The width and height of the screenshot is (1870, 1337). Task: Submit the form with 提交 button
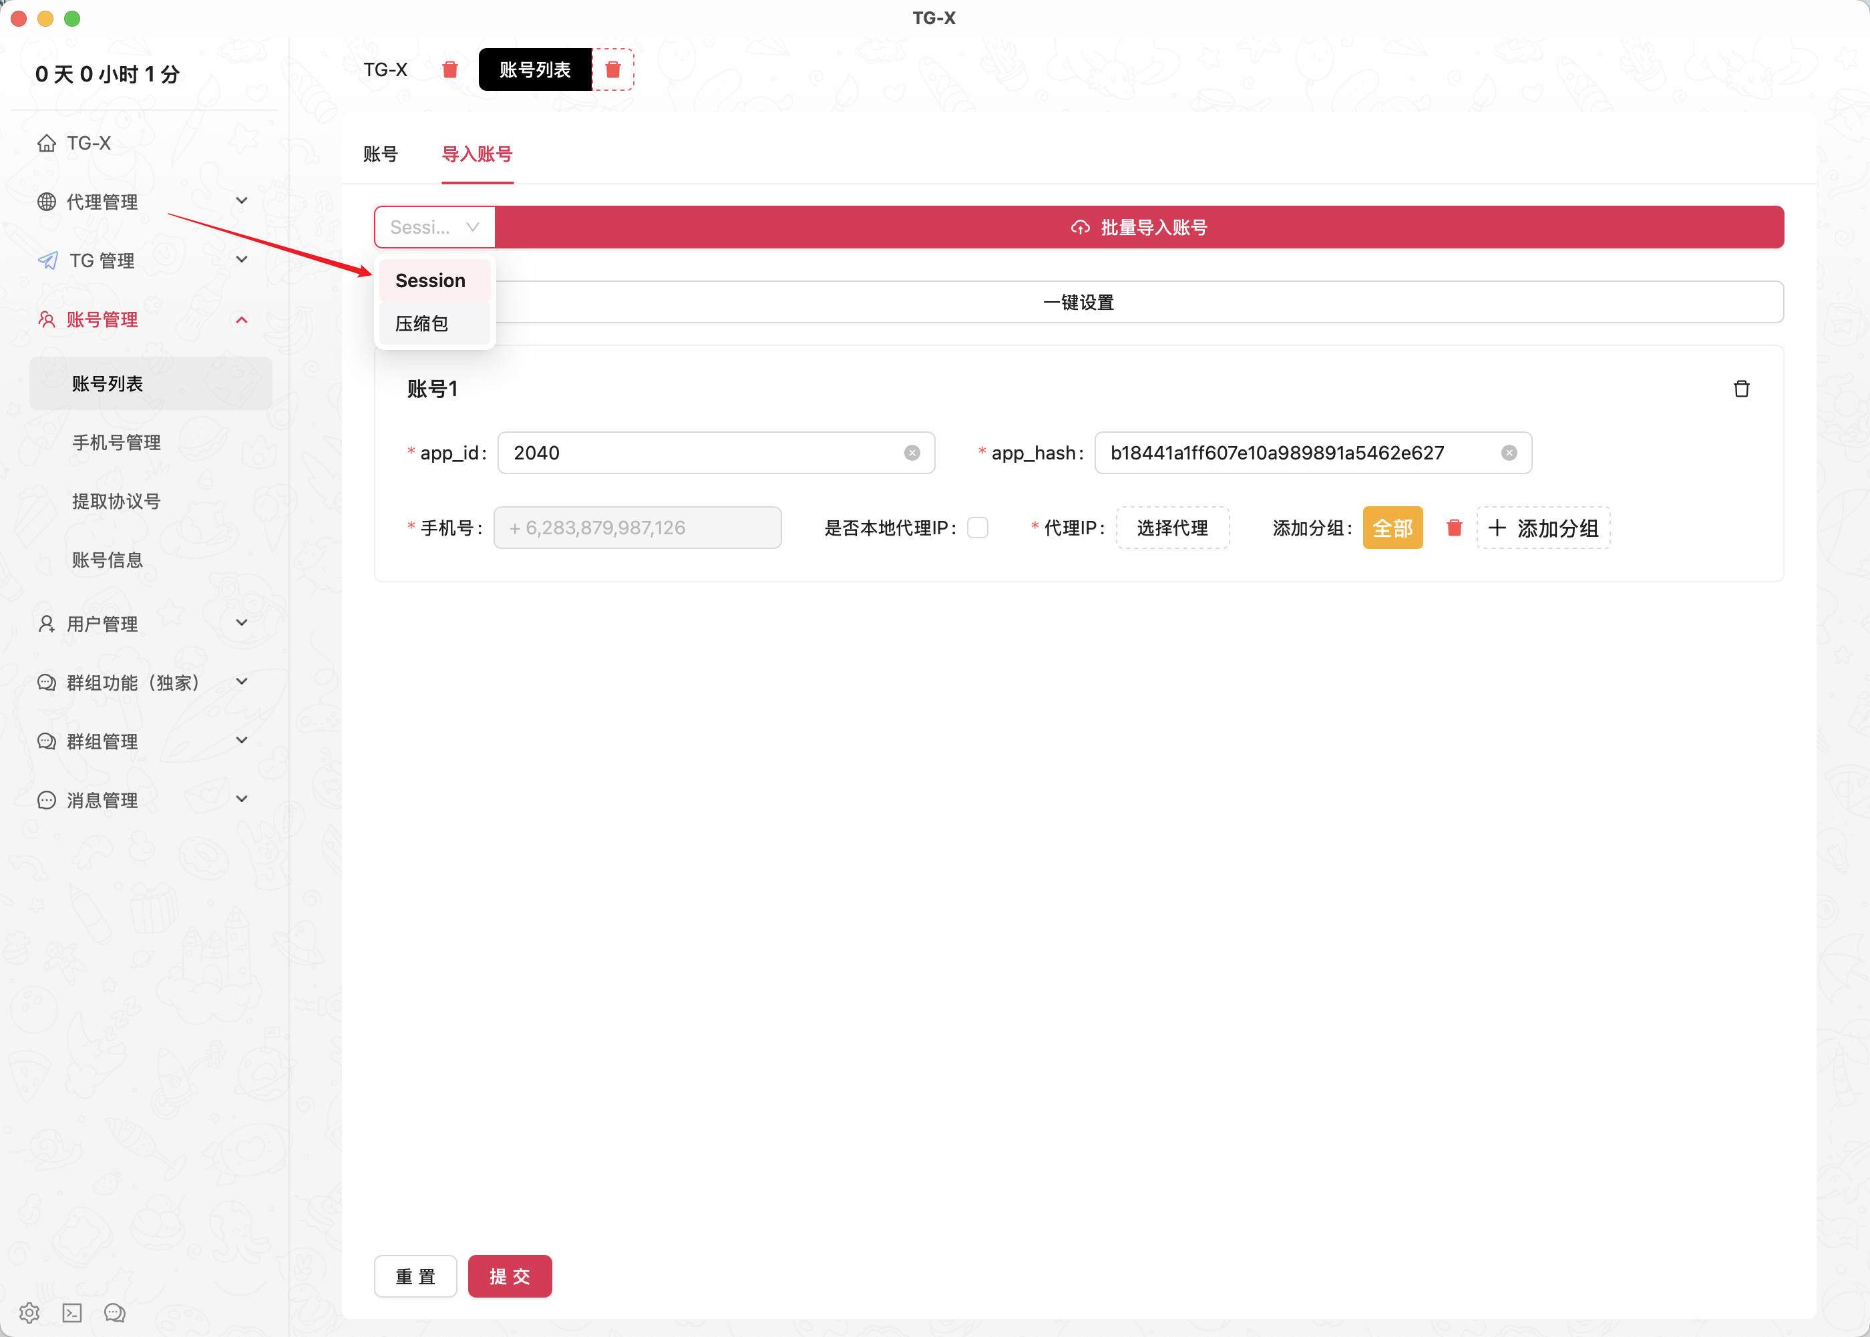click(510, 1276)
